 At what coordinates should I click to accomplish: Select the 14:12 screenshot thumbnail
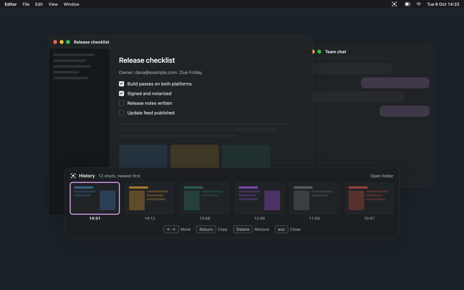pyautogui.click(x=149, y=198)
